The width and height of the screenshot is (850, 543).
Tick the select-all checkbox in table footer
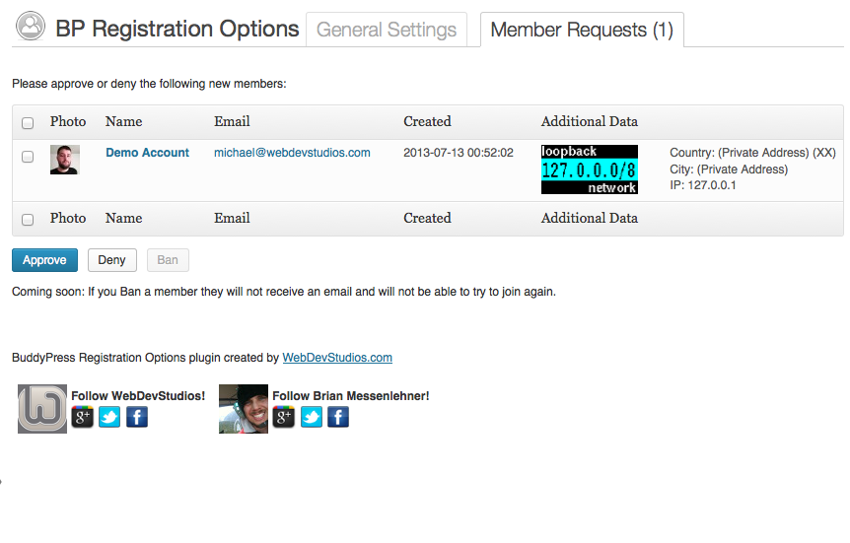(x=28, y=220)
